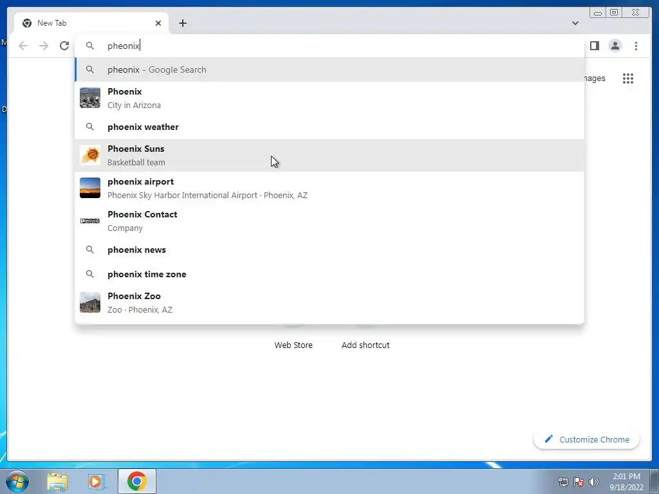This screenshot has height=494, width=659.
Task: Open a new tab with plus button
Action: pos(182,23)
